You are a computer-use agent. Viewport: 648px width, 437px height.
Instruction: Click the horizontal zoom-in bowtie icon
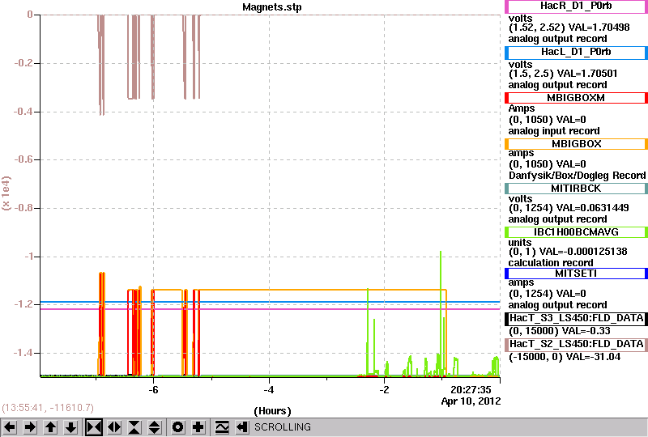click(94, 427)
